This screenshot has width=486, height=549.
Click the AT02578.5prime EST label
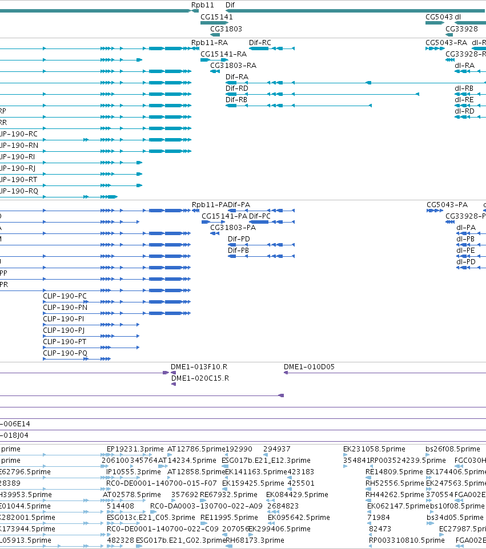coord(132,494)
